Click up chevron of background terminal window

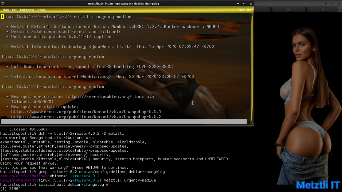pyautogui.click(x=332, y=3)
